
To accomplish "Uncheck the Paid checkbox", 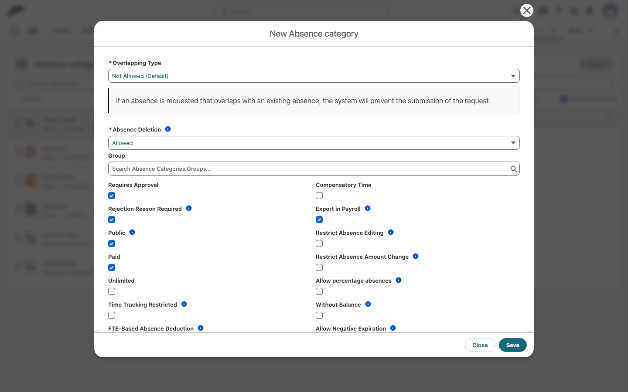I will pos(112,267).
